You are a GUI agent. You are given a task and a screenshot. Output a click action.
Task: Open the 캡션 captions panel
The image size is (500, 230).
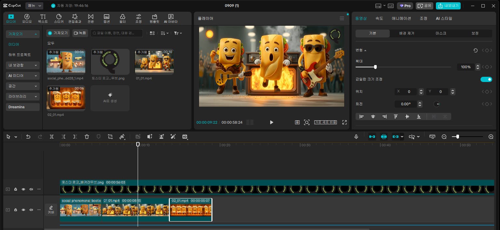click(107, 19)
